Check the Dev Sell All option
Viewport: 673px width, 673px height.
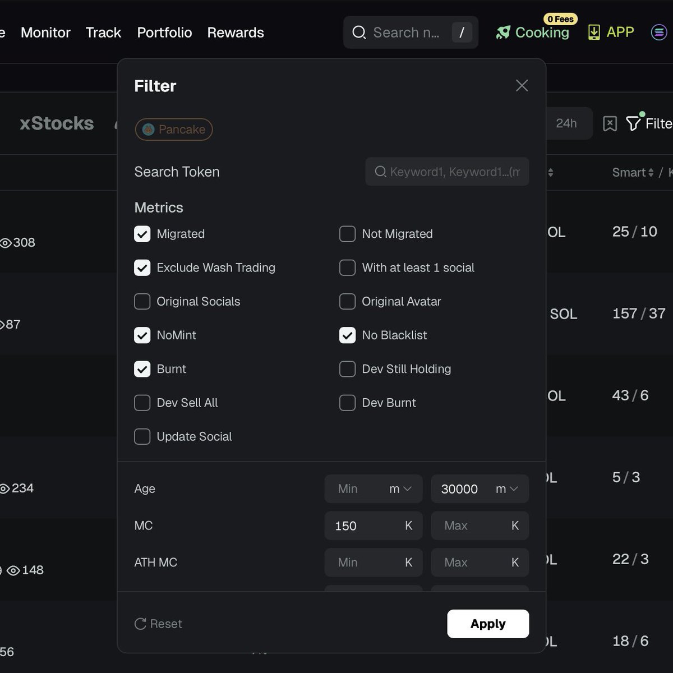point(142,403)
